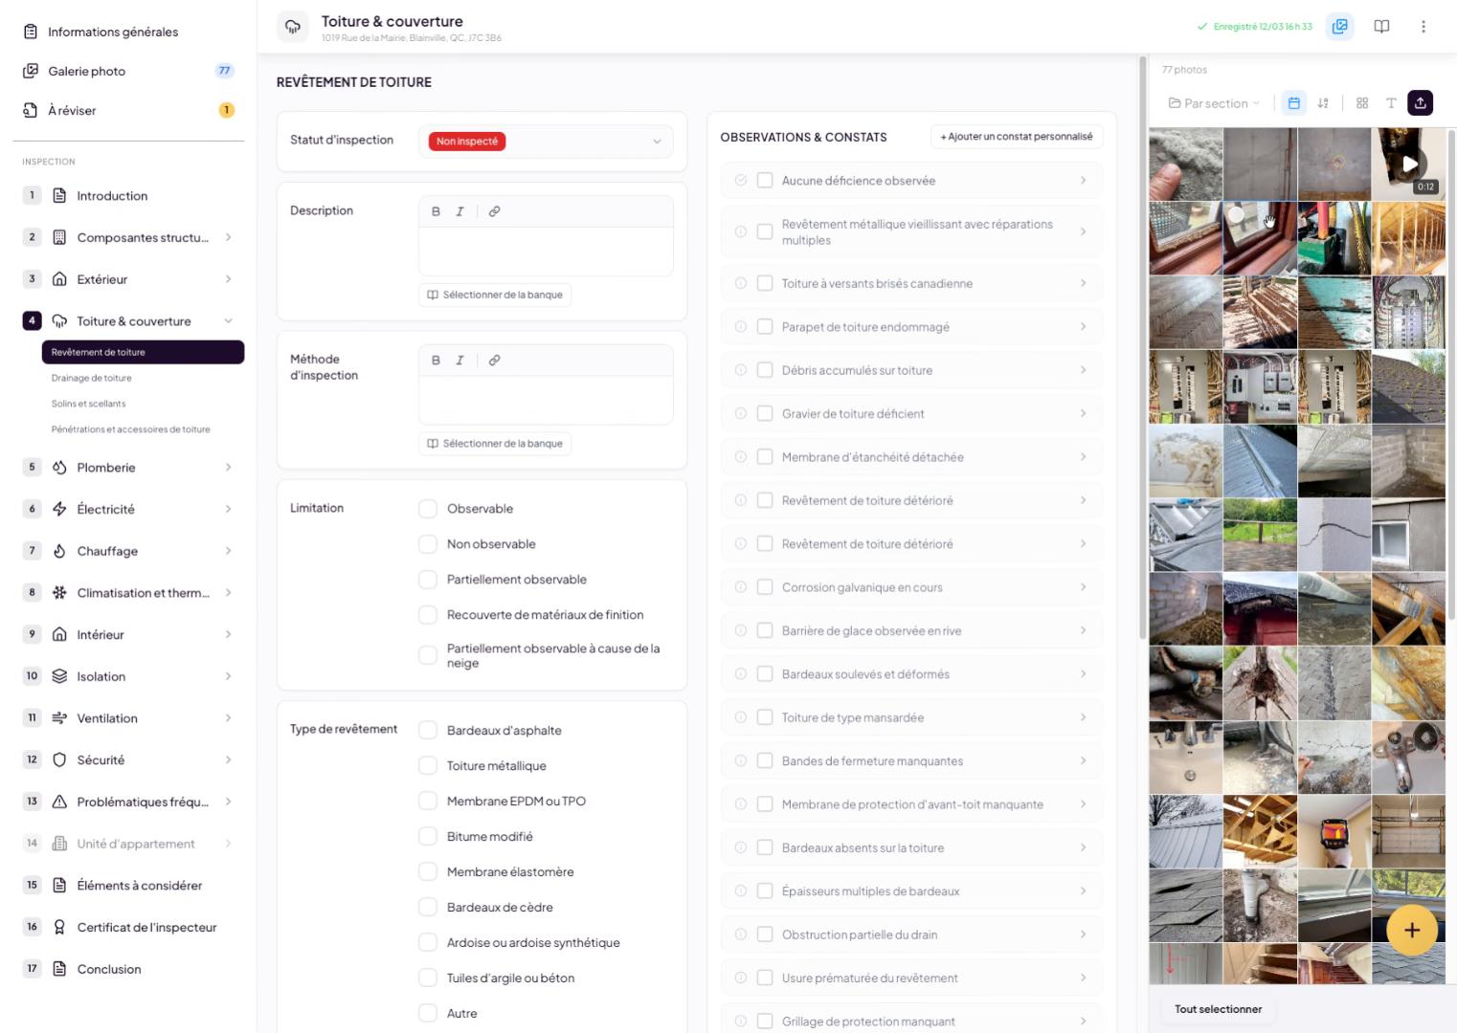
Task: Click Sélectionner de la banque under Méthode d'inspection
Action: tap(495, 444)
